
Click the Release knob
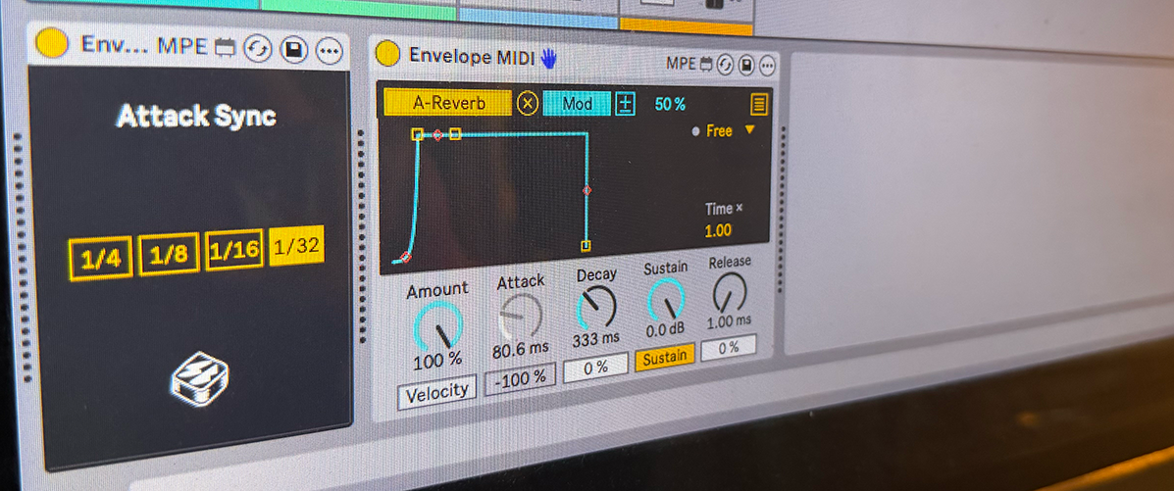click(729, 292)
